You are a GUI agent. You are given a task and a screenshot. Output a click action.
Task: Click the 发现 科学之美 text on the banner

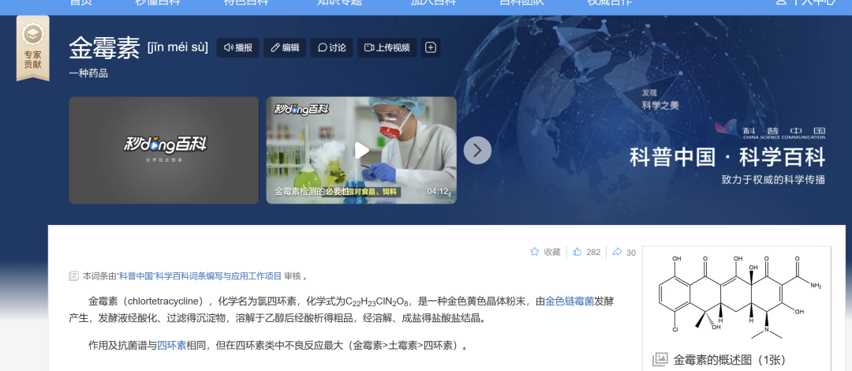(660, 99)
